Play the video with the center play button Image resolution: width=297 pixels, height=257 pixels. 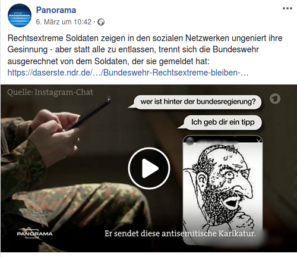click(x=149, y=168)
